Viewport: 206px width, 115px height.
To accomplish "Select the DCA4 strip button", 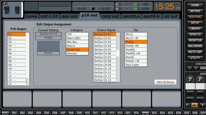I will coord(179,113).
